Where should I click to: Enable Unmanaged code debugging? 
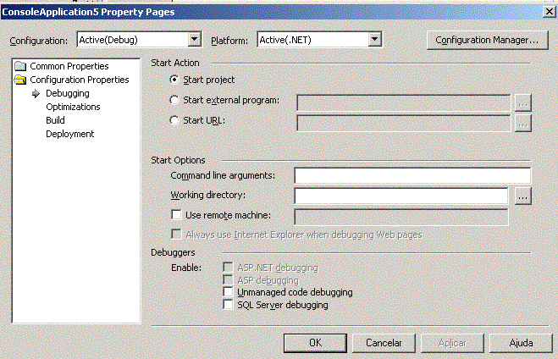pos(228,292)
